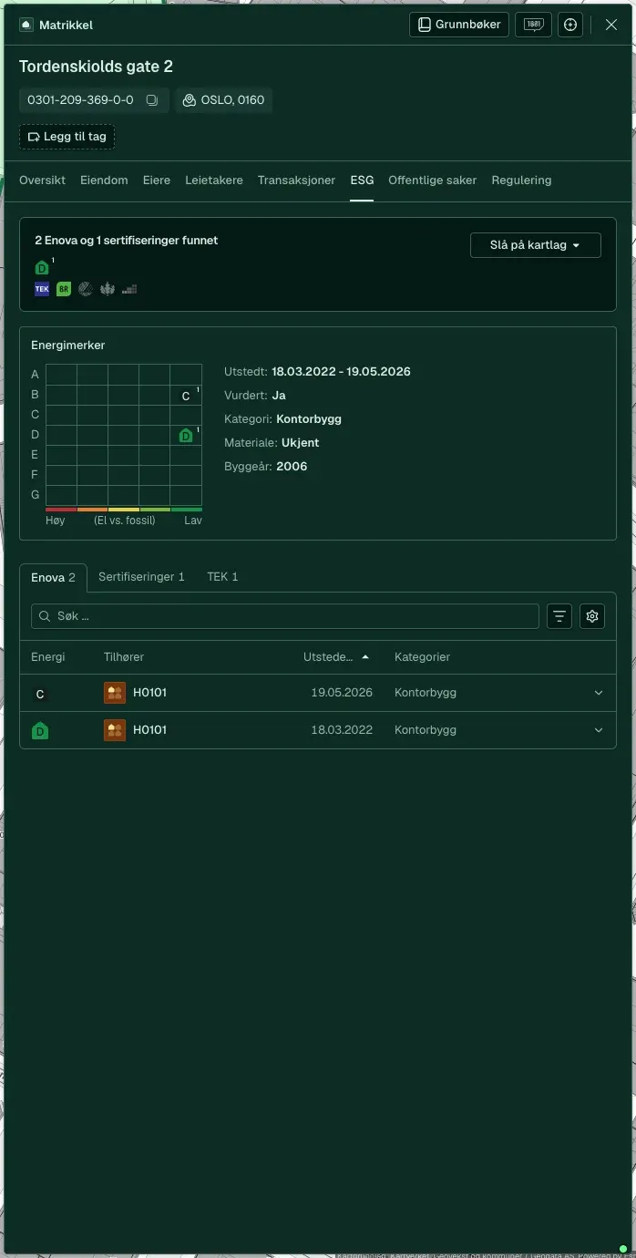
Task: Click the crosshair locate icon in header
Action: point(570,25)
